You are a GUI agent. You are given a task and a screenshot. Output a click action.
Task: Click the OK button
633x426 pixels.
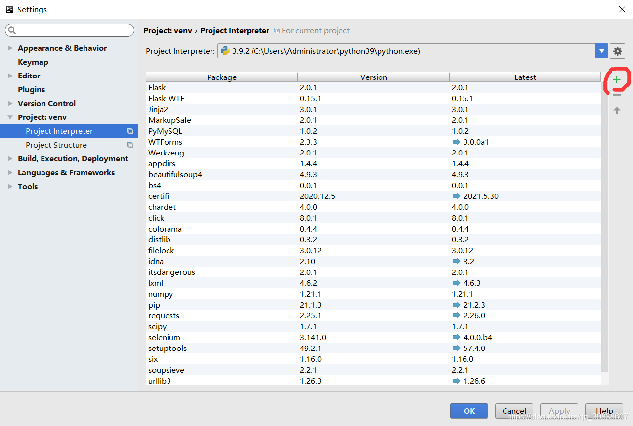point(469,411)
